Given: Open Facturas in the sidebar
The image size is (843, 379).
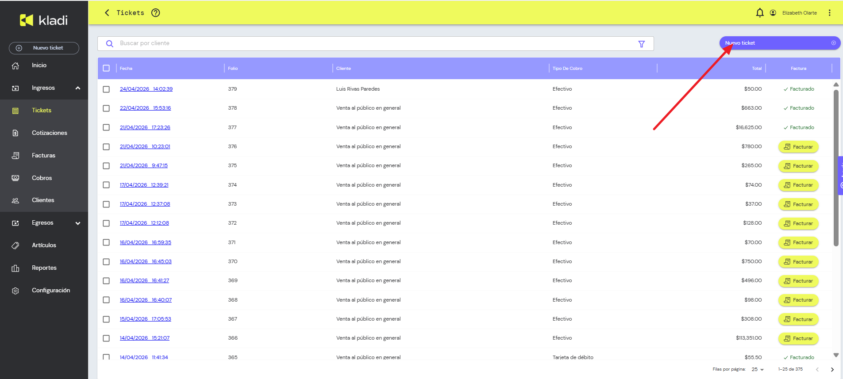Looking at the screenshot, I should click(43, 156).
